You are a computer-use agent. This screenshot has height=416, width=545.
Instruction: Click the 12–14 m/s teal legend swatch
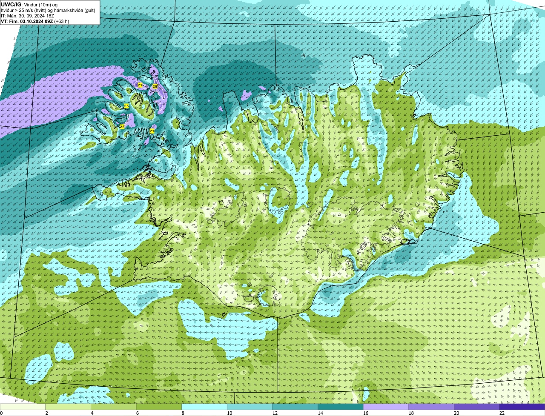295,407
